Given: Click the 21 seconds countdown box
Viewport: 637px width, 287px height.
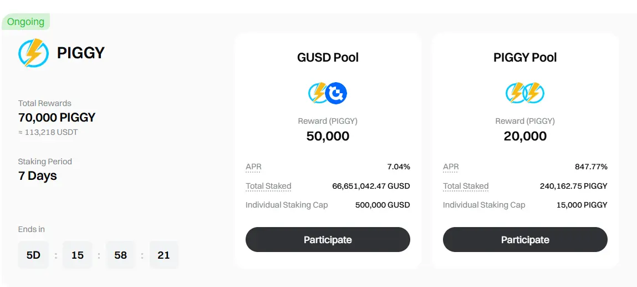Looking at the screenshot, I should [164, 255].
